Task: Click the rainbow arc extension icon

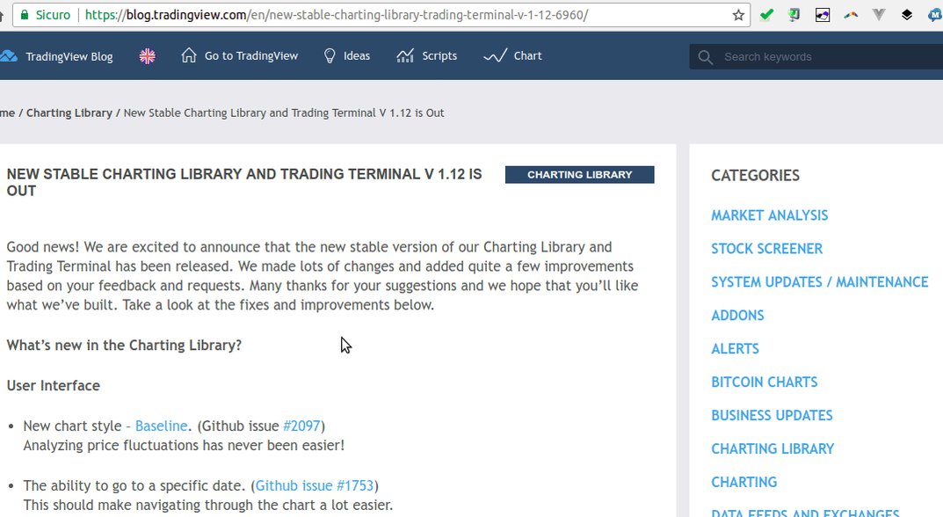Action: [x=851, y=15]
